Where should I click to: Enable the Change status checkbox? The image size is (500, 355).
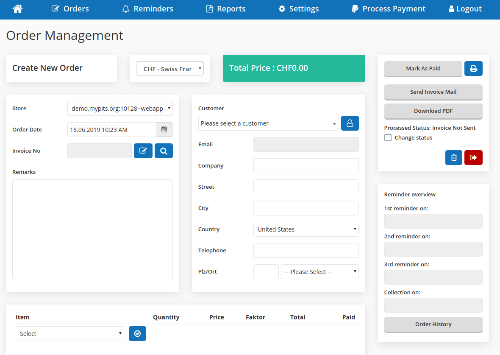[x=388, y=138]
